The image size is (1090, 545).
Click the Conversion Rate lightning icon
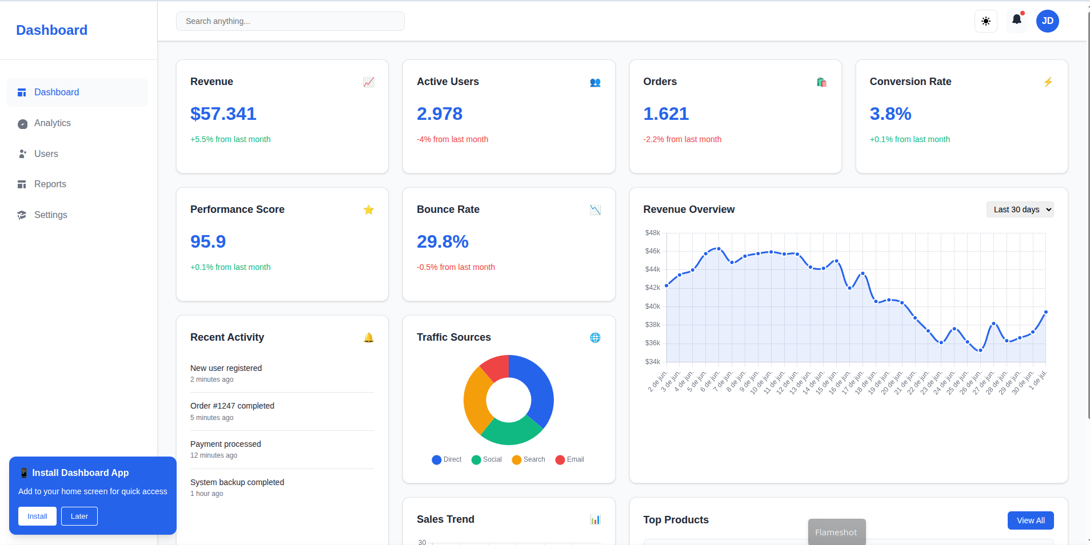pyautogui.click(x=1048, y=82)
